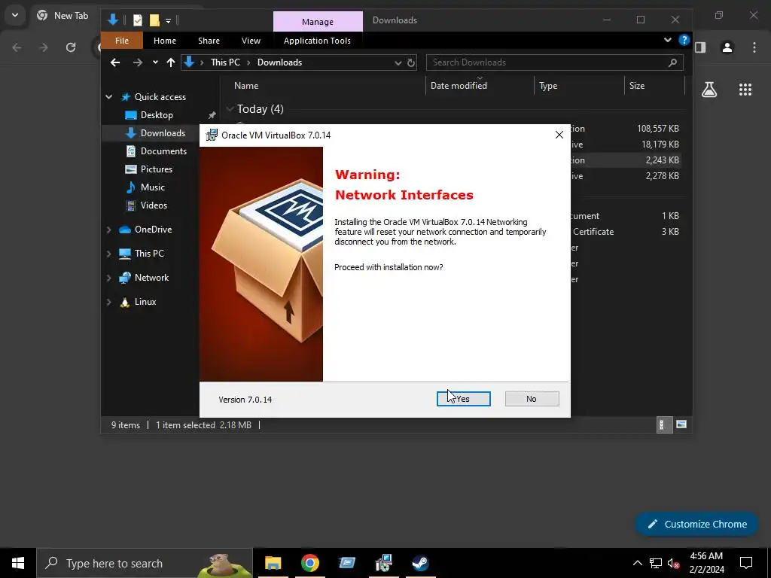The image size is (771, 578).
Task: Click the quick access New folder icon
Action: coord(154,20)
